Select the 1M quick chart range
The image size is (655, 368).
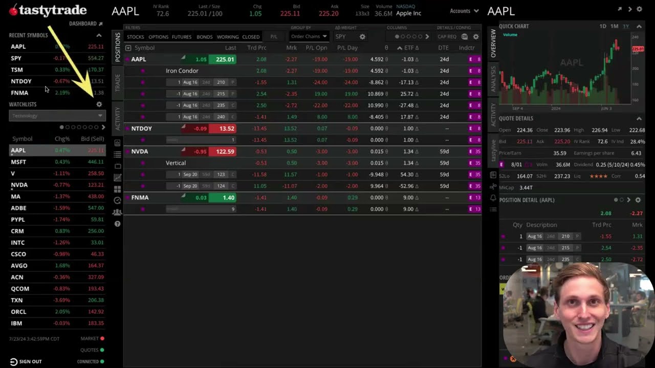click(615, 26)
